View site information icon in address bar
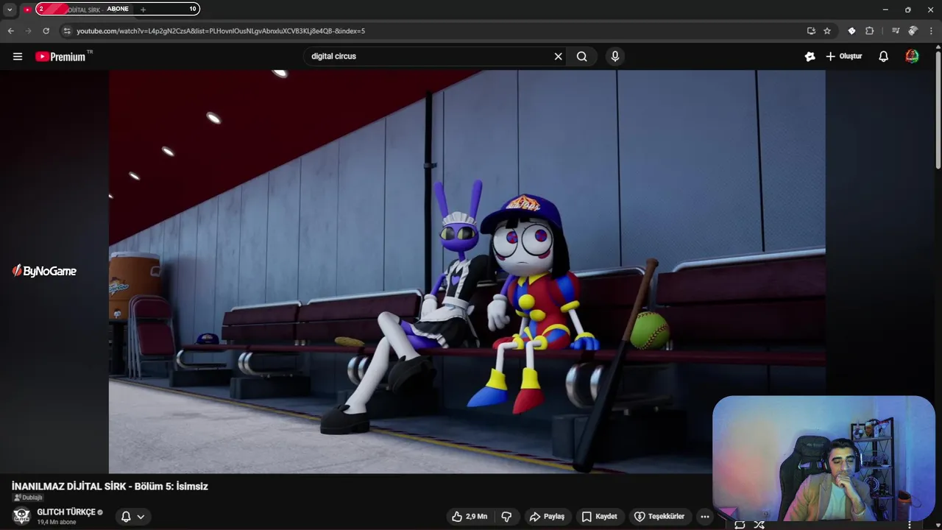This screenshot has height=530, width=942. tap(67, 31)
